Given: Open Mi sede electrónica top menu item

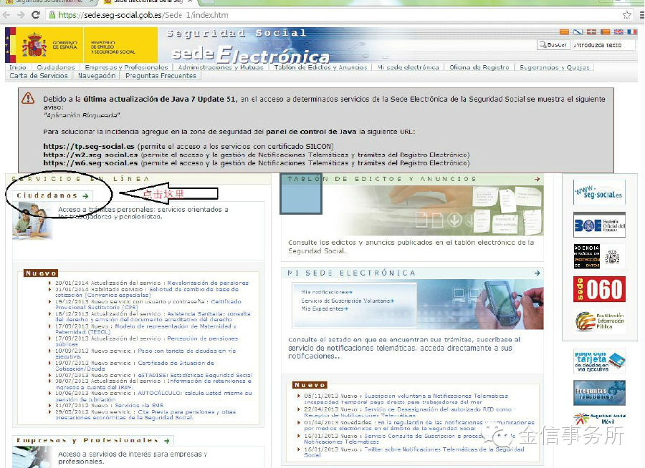Looking at the screenshot, I should 408,67.
